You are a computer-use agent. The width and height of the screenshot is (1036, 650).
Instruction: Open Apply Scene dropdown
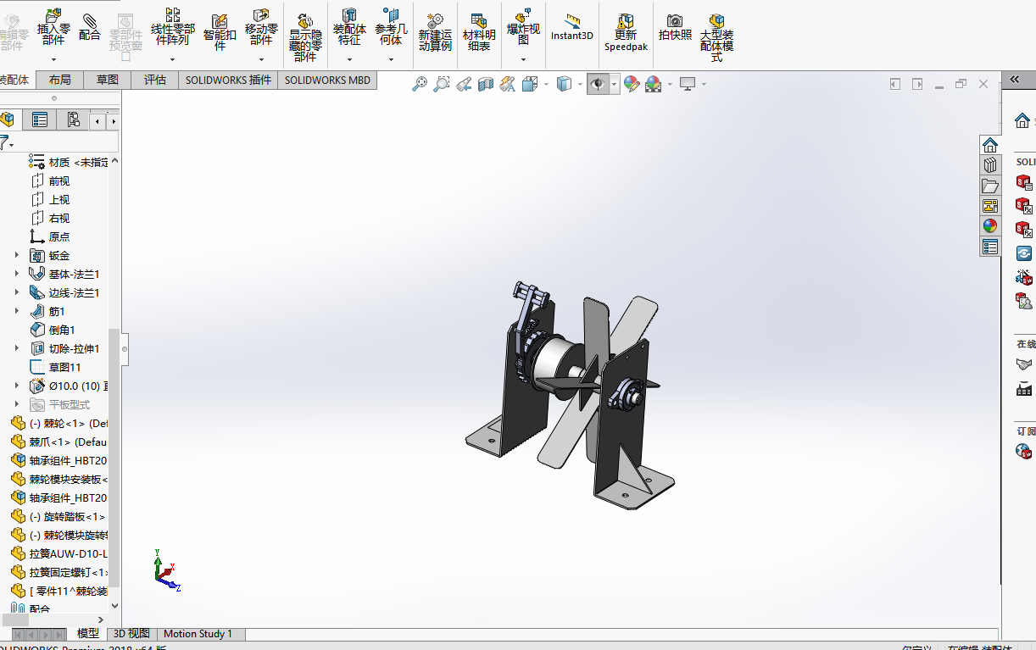pos(670,84)
